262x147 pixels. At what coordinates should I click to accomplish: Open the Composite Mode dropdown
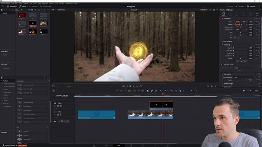(243, 77)
